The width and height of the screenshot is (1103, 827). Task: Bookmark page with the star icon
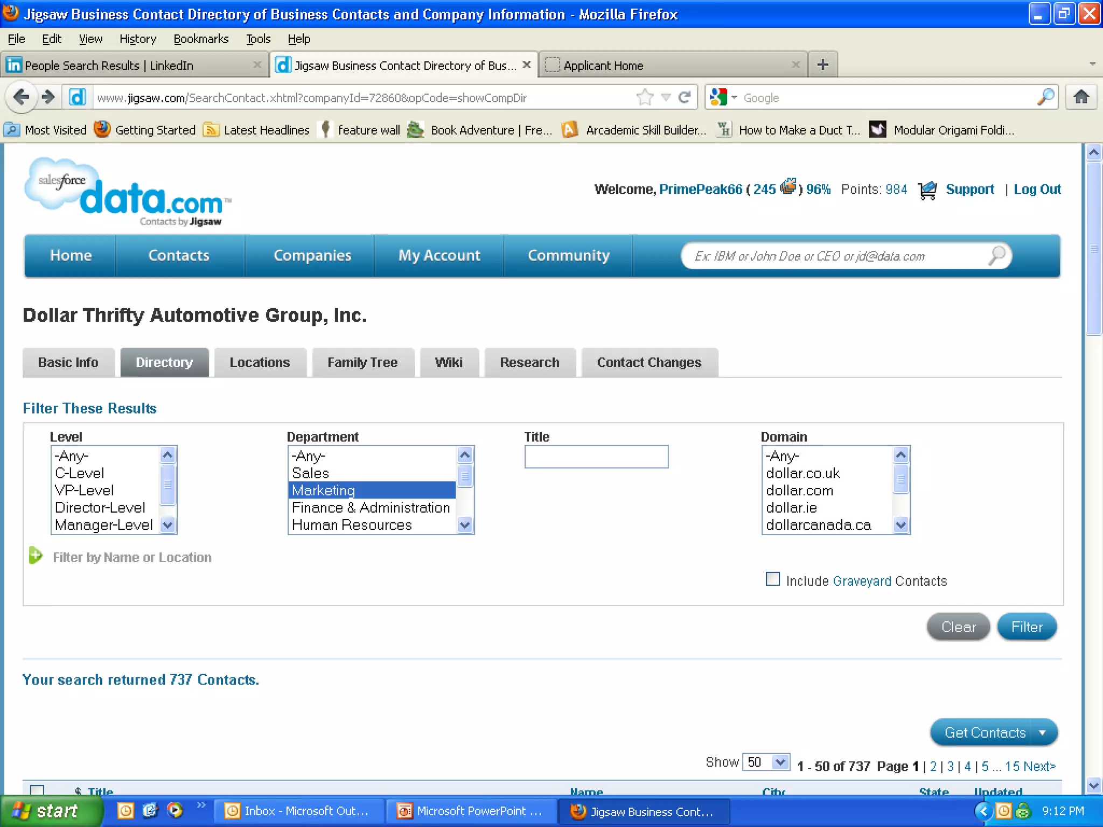tap(645, 97)
